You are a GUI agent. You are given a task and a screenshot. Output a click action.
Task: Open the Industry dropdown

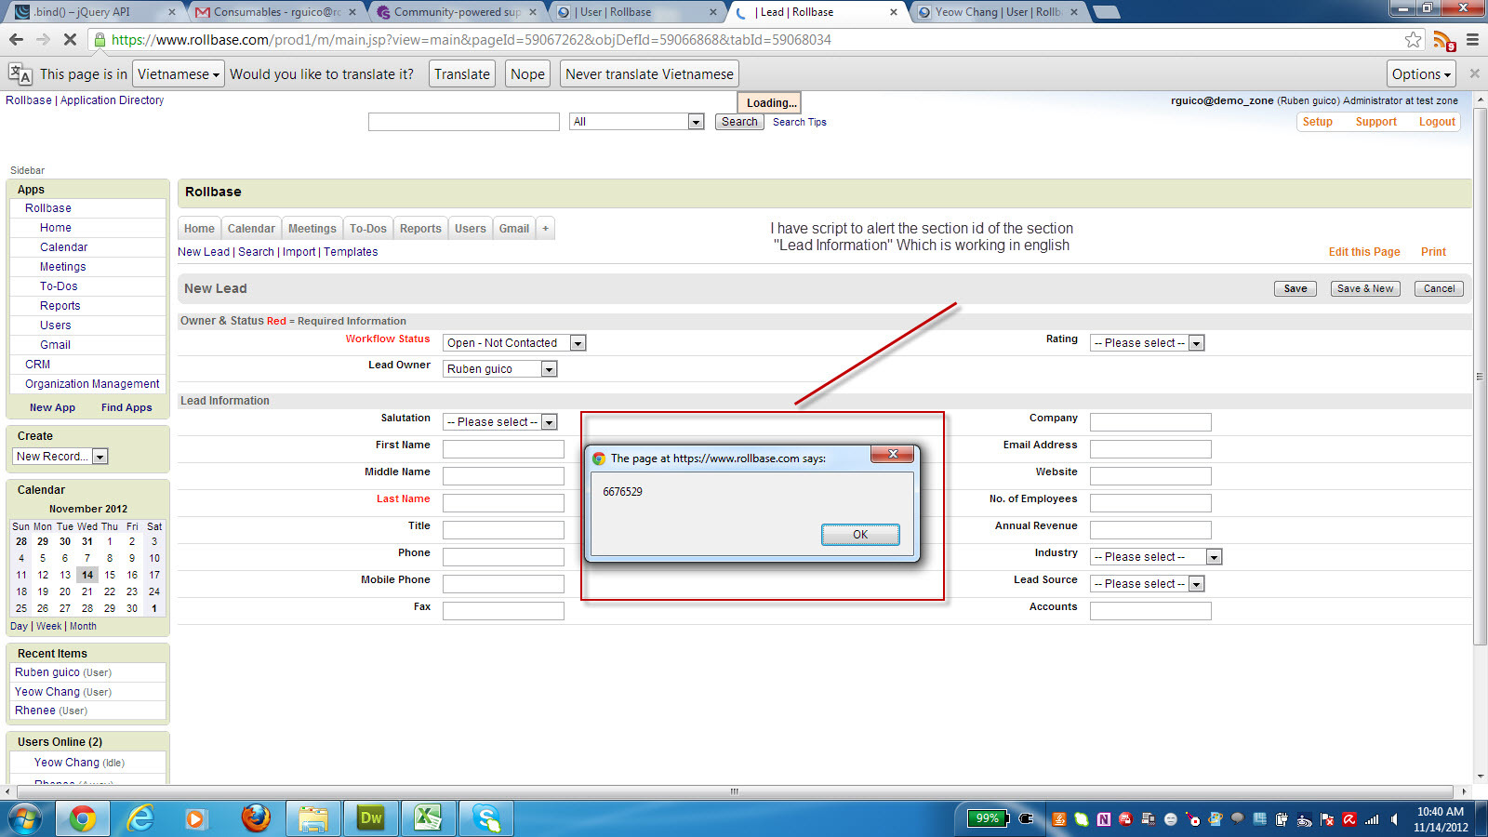pos(1156,557)
